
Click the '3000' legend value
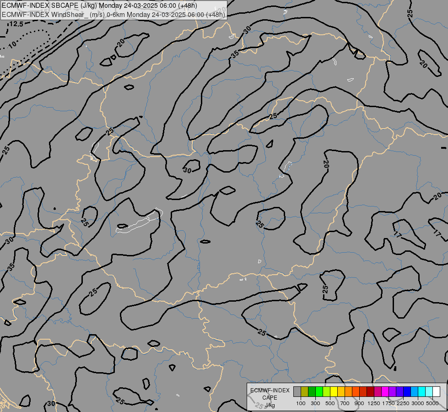[x=418, y=403]
